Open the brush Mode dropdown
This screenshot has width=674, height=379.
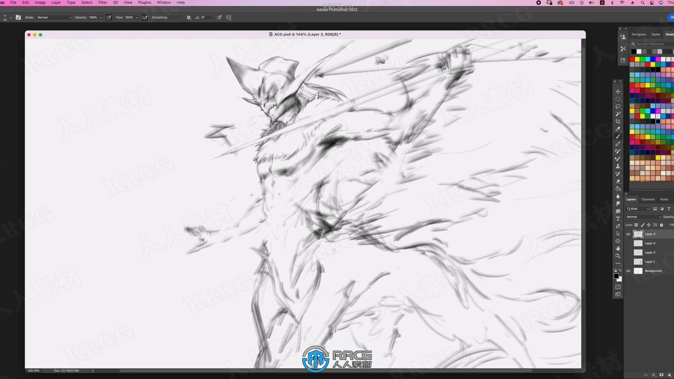(54, 18)
